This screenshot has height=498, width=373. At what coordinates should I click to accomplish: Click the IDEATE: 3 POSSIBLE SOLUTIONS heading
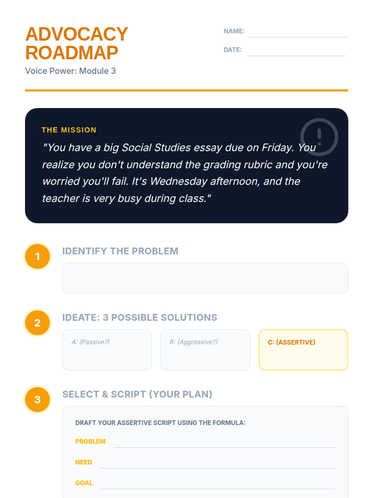[140, 317]
